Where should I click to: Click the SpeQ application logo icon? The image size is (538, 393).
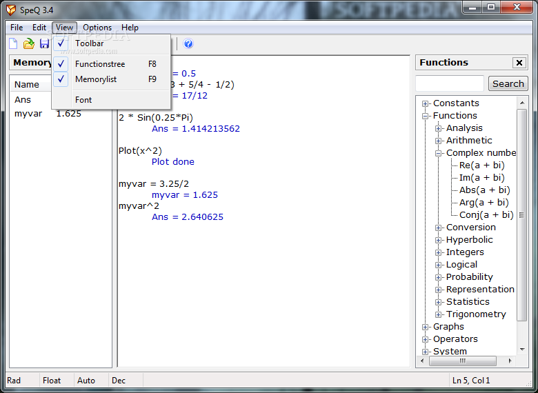pos(11,10)
